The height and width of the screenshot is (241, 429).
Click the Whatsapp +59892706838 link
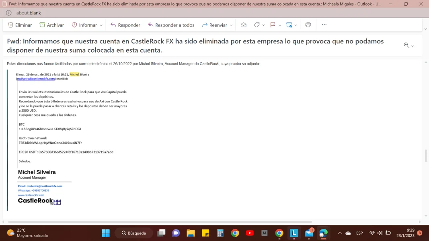(34, 190)
